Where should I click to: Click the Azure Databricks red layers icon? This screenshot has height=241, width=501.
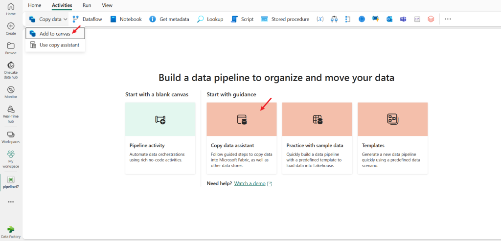431,19
